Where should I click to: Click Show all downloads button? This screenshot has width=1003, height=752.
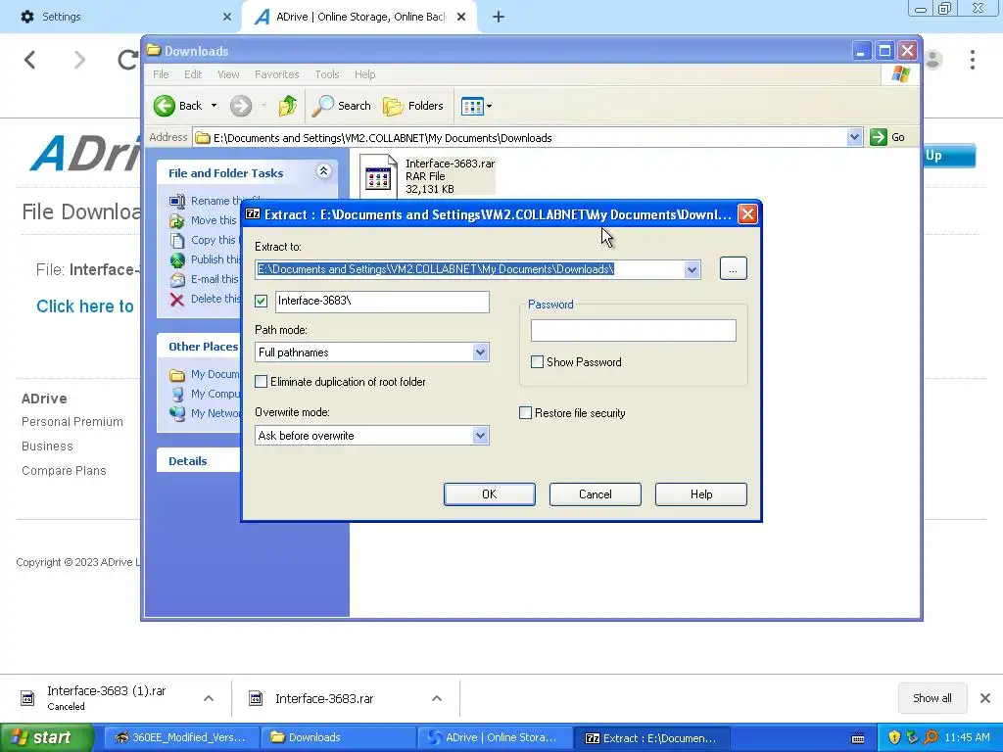point(932,697)
